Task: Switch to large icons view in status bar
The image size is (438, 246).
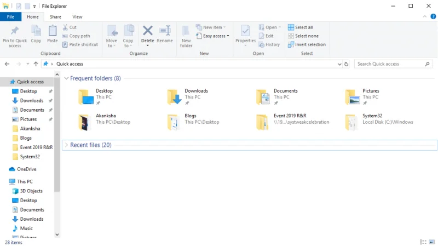Action: 432,242
